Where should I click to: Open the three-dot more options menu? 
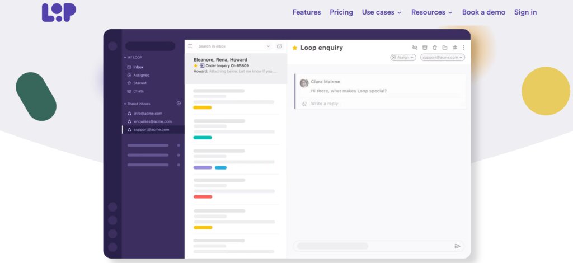[463, 48]
